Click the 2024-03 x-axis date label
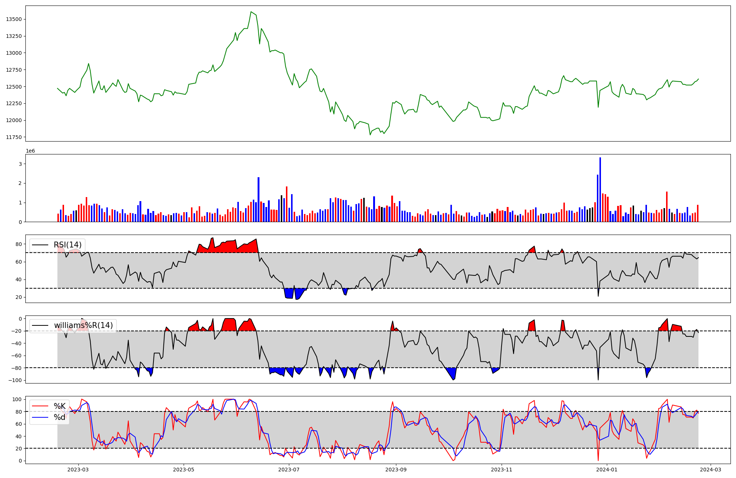 coord(710,470)
